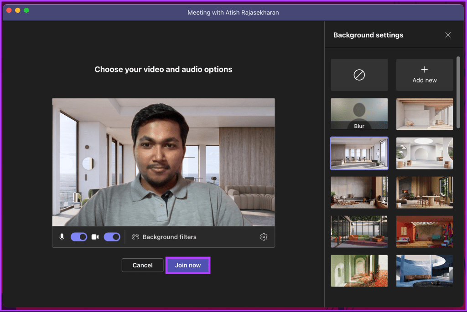Click Join now to enter the meeting
The image size is (467, 312).
pos(187,265)
